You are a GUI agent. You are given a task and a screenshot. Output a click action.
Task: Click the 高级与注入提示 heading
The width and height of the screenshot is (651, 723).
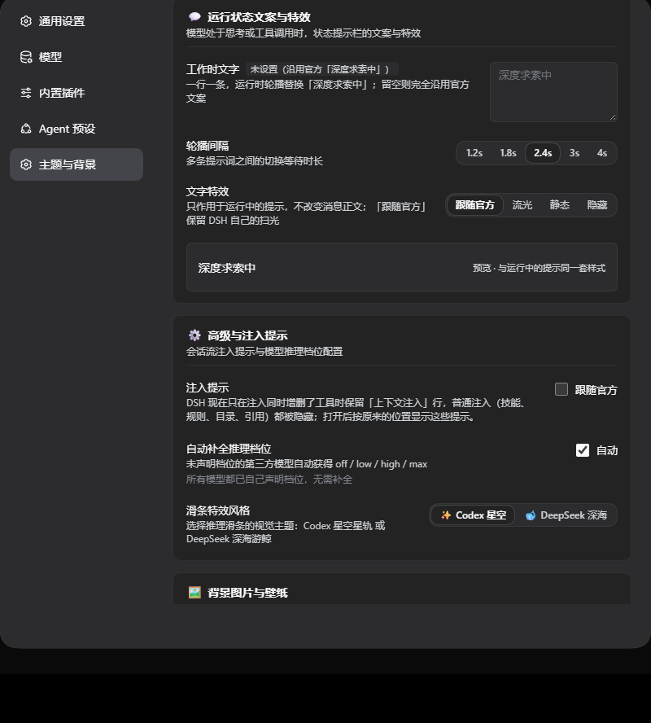[x=247, y=335]
